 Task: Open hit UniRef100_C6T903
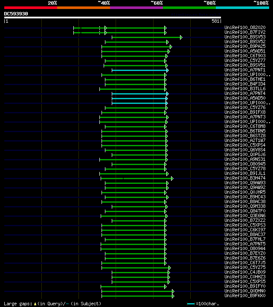pyautogui.click(x=245, y=56)
